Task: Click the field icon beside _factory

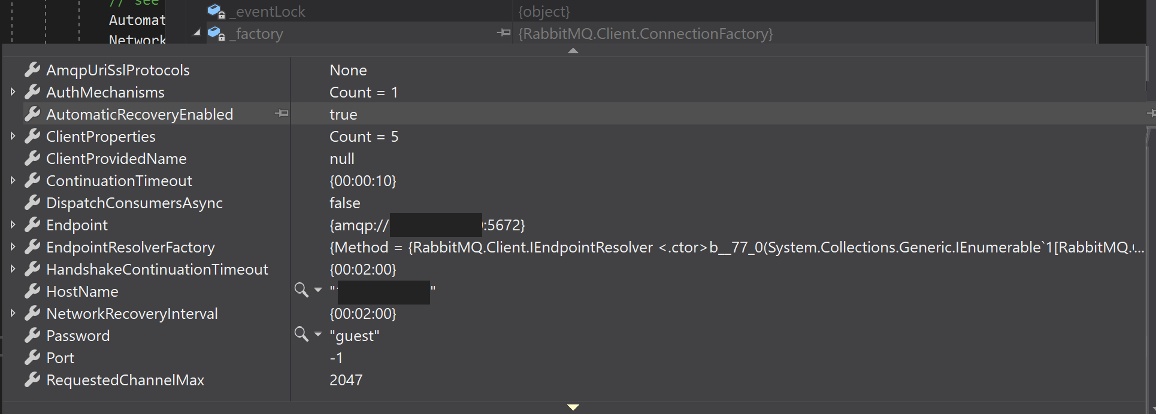Action: pos(216,34)
